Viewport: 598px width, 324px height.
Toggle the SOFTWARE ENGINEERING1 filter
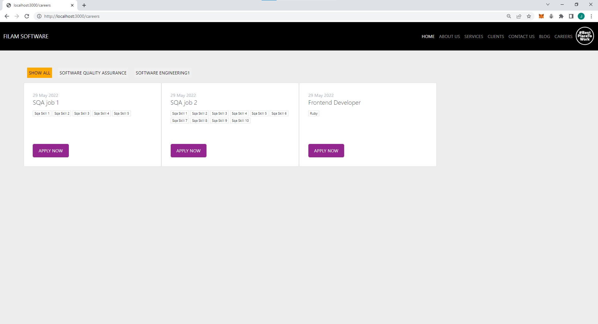click(163, 73)
